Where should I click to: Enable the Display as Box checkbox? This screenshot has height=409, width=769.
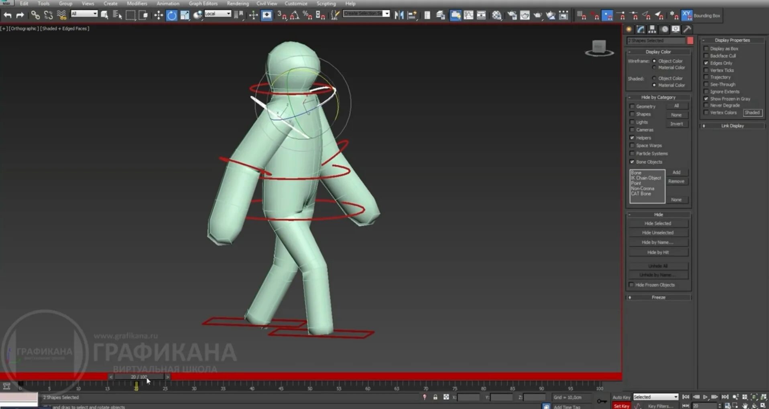coord(706,49)
